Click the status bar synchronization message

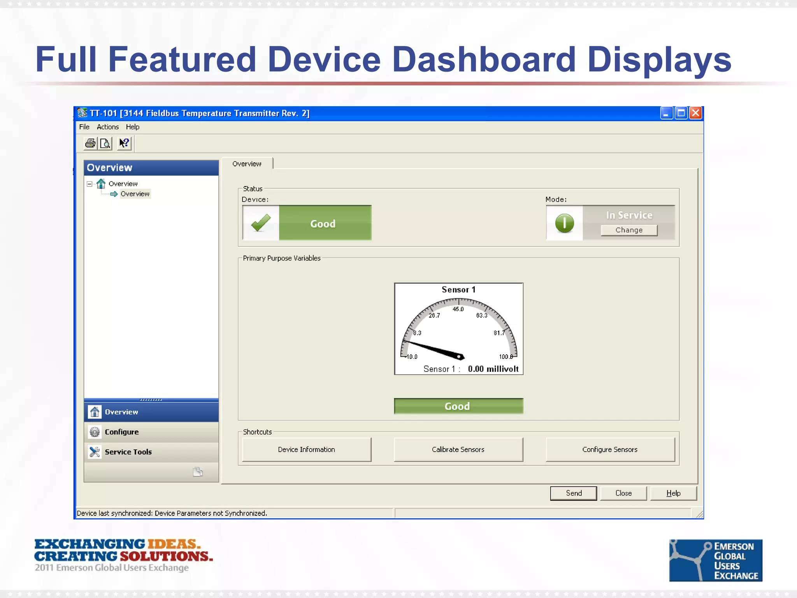(x=172, y=513)
